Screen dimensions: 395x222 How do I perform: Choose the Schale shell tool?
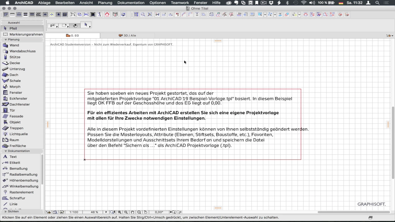(22, 81)
